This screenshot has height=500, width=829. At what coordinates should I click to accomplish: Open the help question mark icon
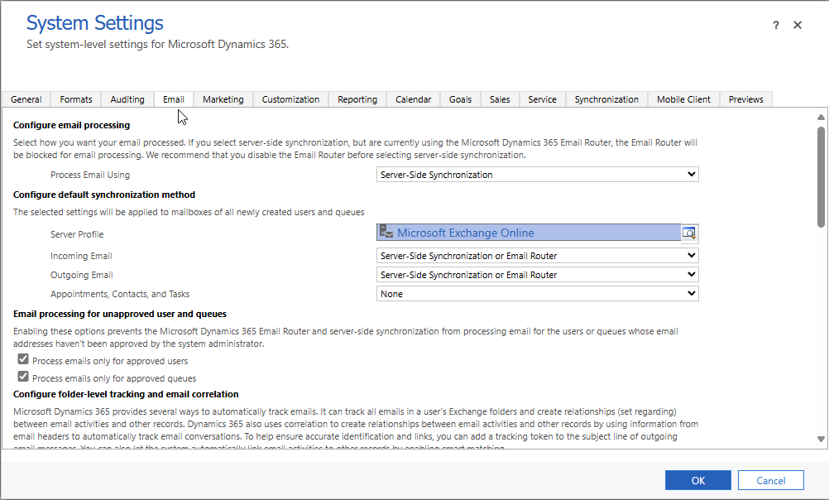pos(775,26)
